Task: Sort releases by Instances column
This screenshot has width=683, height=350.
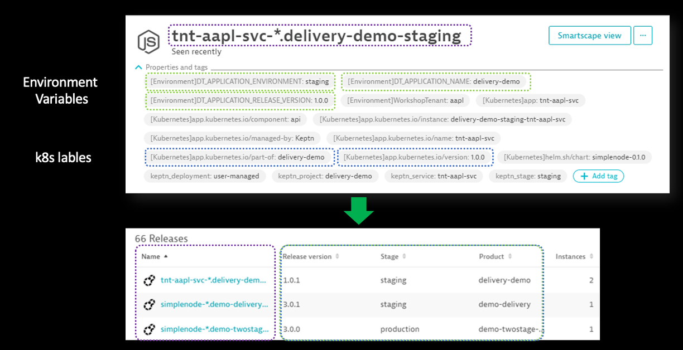Action: [574, 257]
